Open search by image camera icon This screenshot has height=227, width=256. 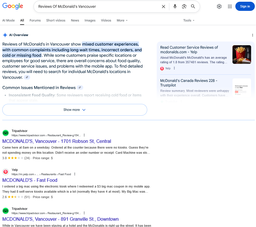184,6
